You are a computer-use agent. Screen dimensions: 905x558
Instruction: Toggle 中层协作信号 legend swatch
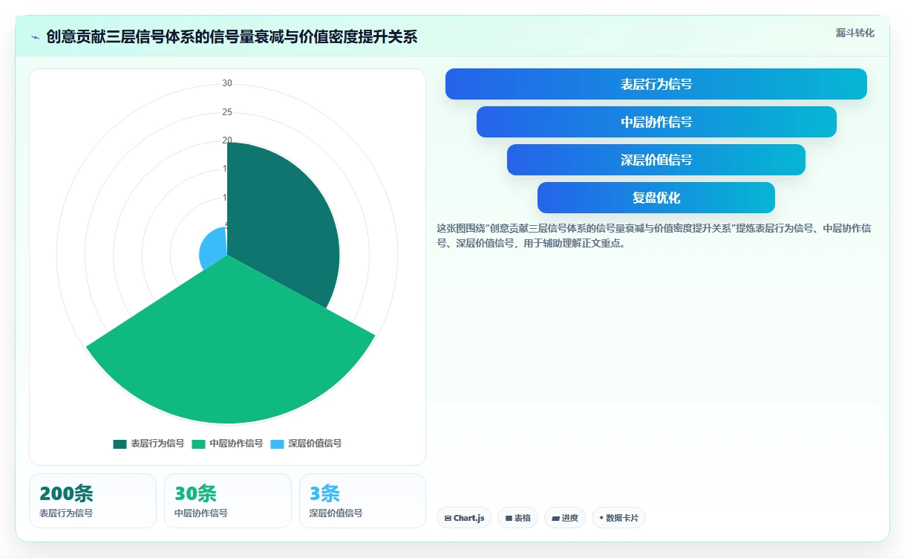click(x=199, y=444)
